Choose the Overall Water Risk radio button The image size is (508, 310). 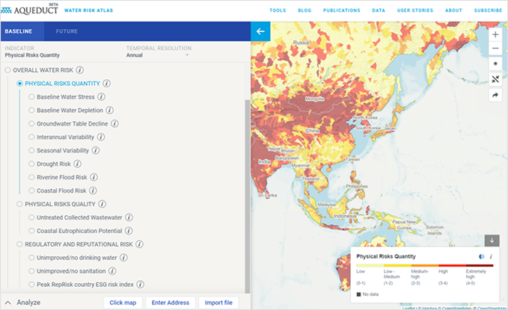[x=8, y=69]
